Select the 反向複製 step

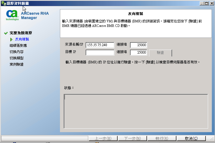pyautogui.click(x=22, y=39)
